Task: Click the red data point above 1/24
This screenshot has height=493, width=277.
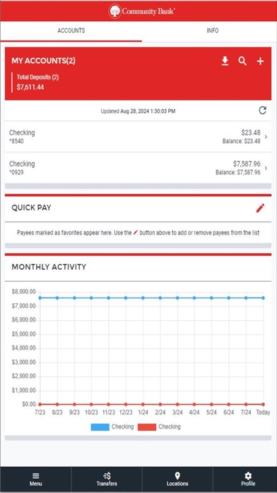Action: (x=143, y=404)
